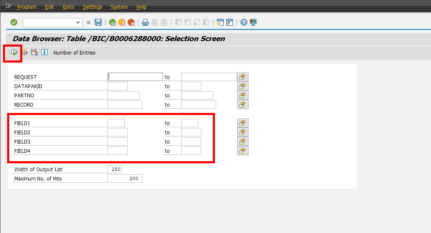Click the Last Page icon
431x233 pixels.
(206, 22)
